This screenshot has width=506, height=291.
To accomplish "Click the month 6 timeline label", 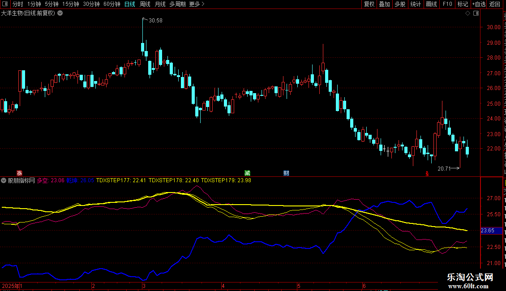I will click(364, 286).
